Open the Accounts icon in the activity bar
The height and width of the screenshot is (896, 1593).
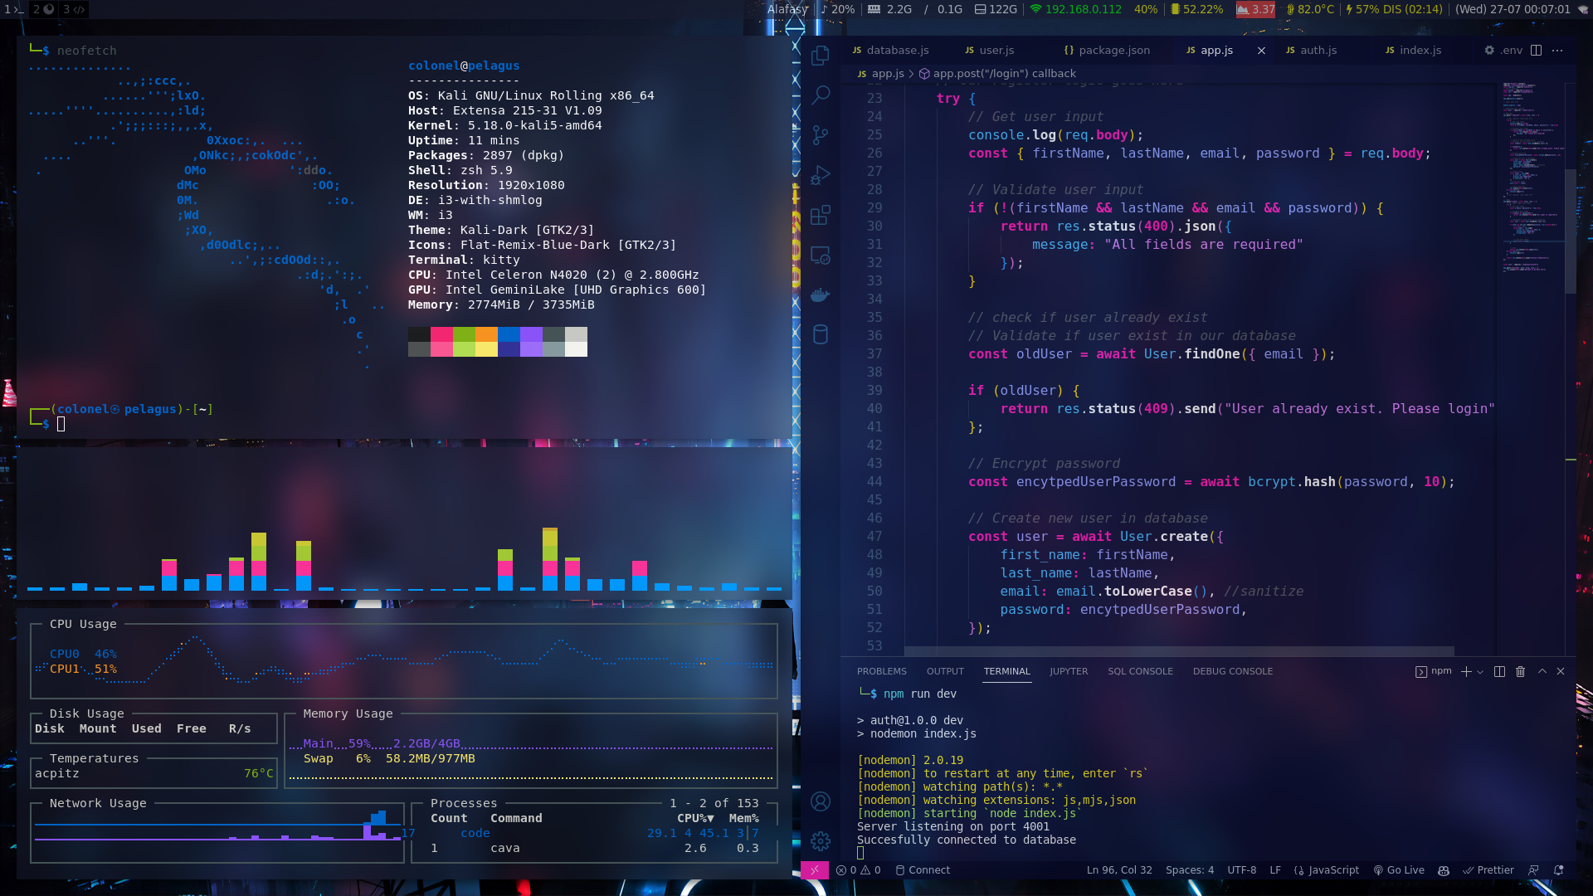(x=821, y=802)
